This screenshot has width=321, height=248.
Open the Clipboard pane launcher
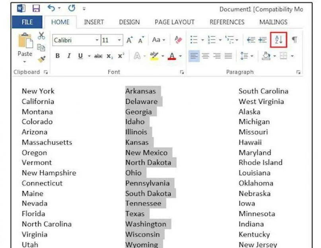[46, 72]
